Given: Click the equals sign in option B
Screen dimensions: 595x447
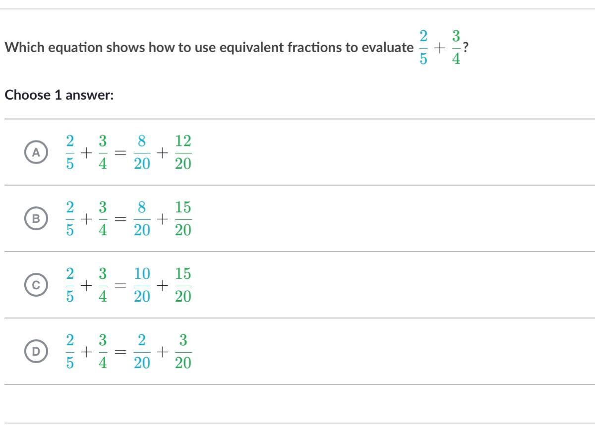Looking at the screenshot, I should pyautogui.click(x=119, y=219).
